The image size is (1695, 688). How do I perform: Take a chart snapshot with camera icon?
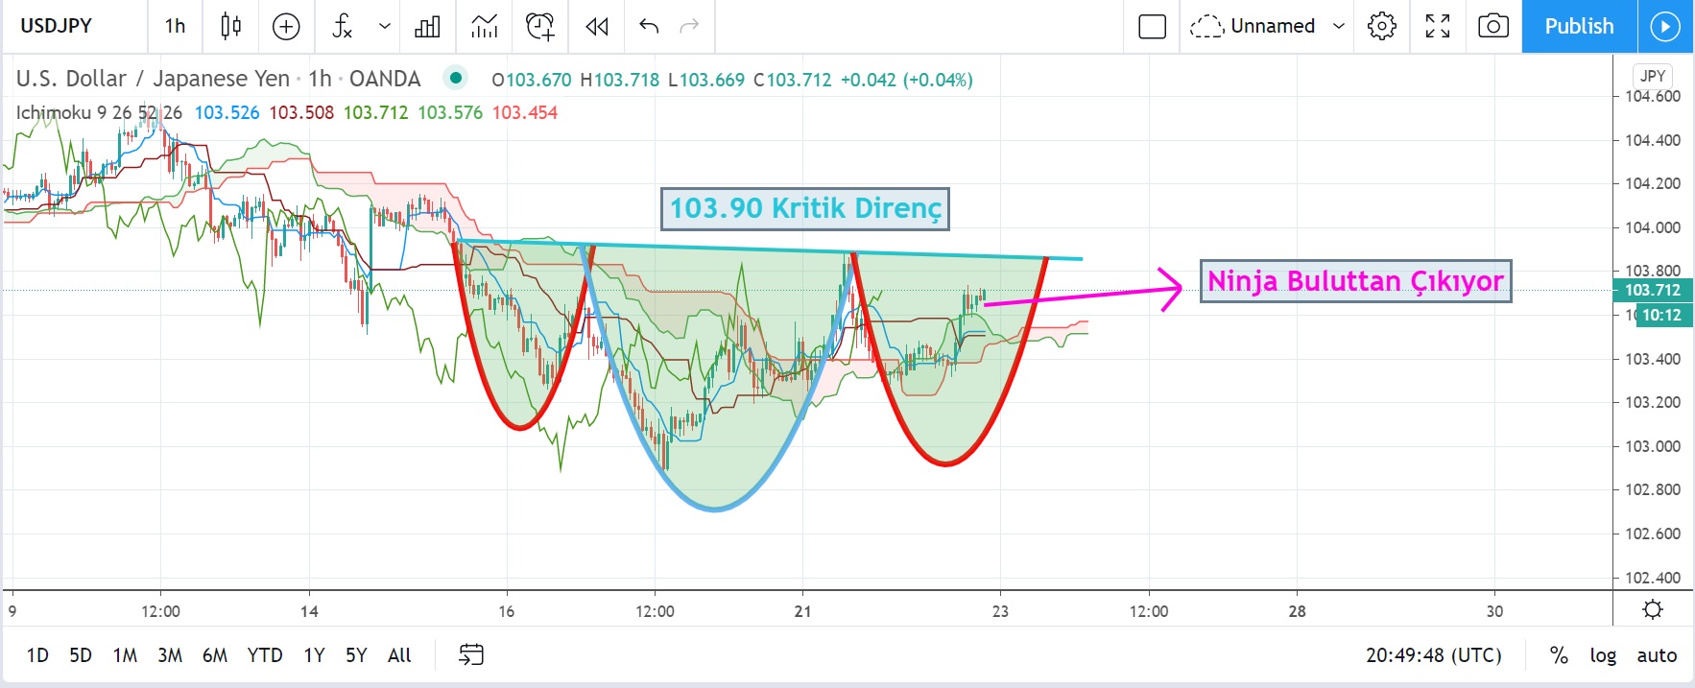(1493, 26)
